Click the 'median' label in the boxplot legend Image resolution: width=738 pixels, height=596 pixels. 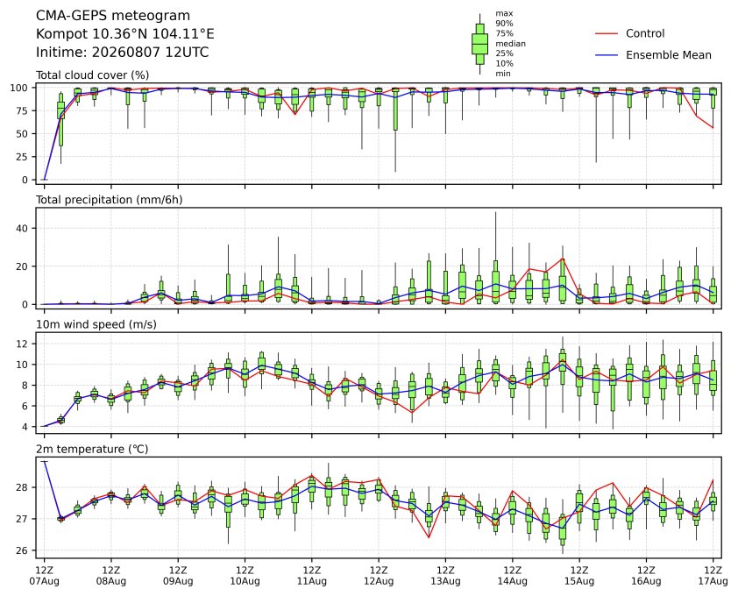(x=510, y=44)
